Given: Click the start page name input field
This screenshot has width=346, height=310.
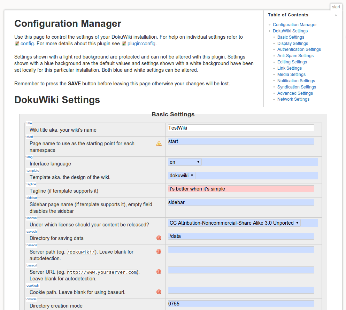Looking at the screenshot, I should pos(241,141).
